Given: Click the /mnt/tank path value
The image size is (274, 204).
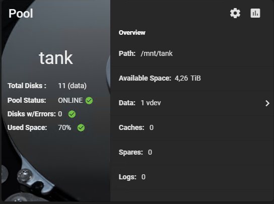Looking at the screenshot, I should tap(157, 53).
